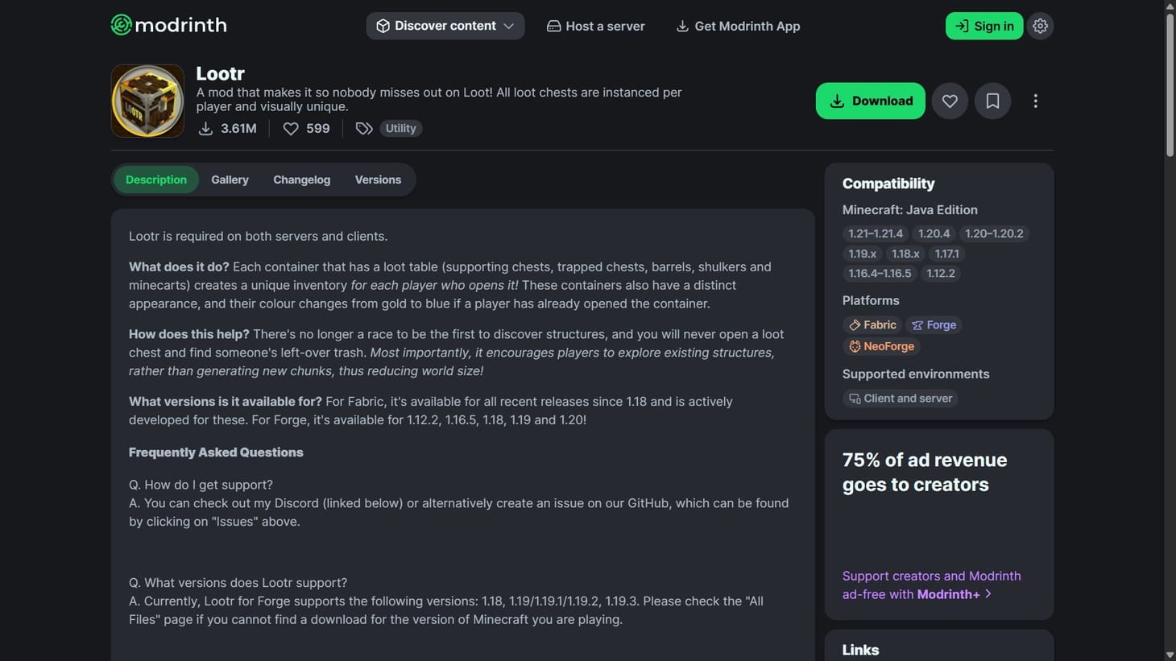Toggle the Client and server environment chip
1176x661 pixels.
900,398
